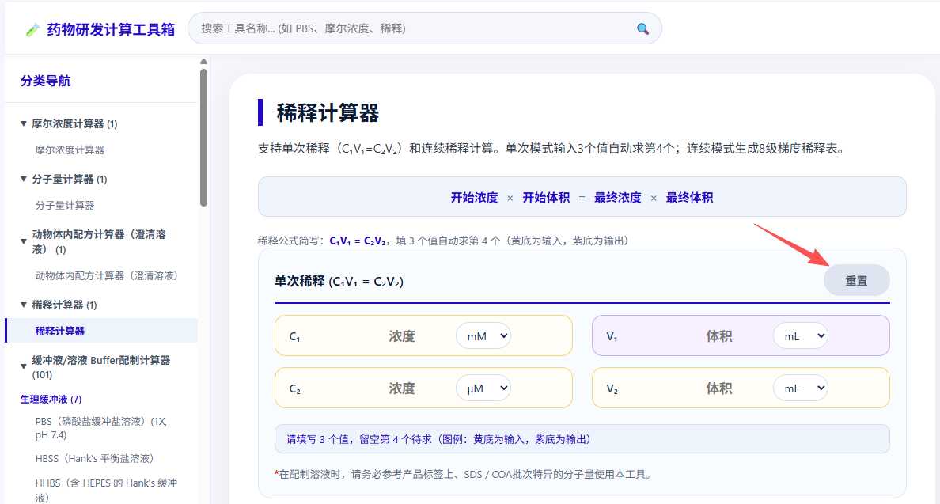
Task: Open HBSS（Hank's 平衡盐溶液）item
Action: tap(95, 458)
